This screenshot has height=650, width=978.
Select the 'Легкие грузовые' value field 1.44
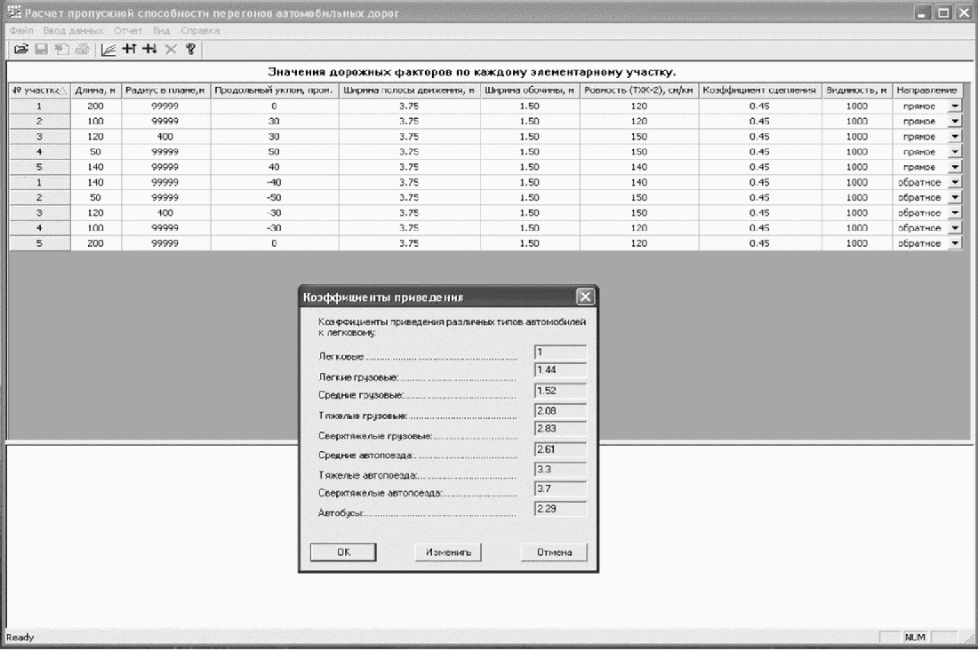560,369
